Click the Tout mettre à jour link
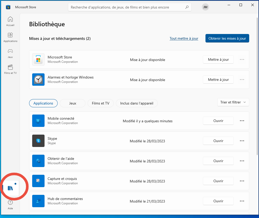This screenshot has width=259, height=218. click(184, 38)
